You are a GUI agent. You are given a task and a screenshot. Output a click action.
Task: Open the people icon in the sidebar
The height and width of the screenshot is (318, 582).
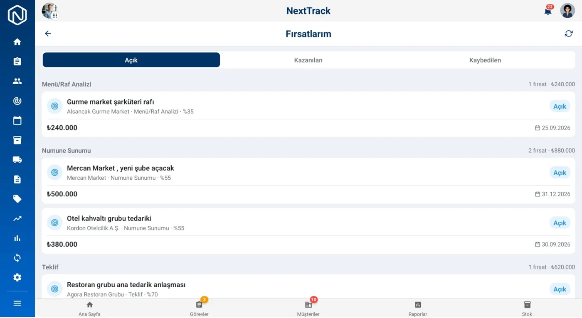tap(17, 81)
